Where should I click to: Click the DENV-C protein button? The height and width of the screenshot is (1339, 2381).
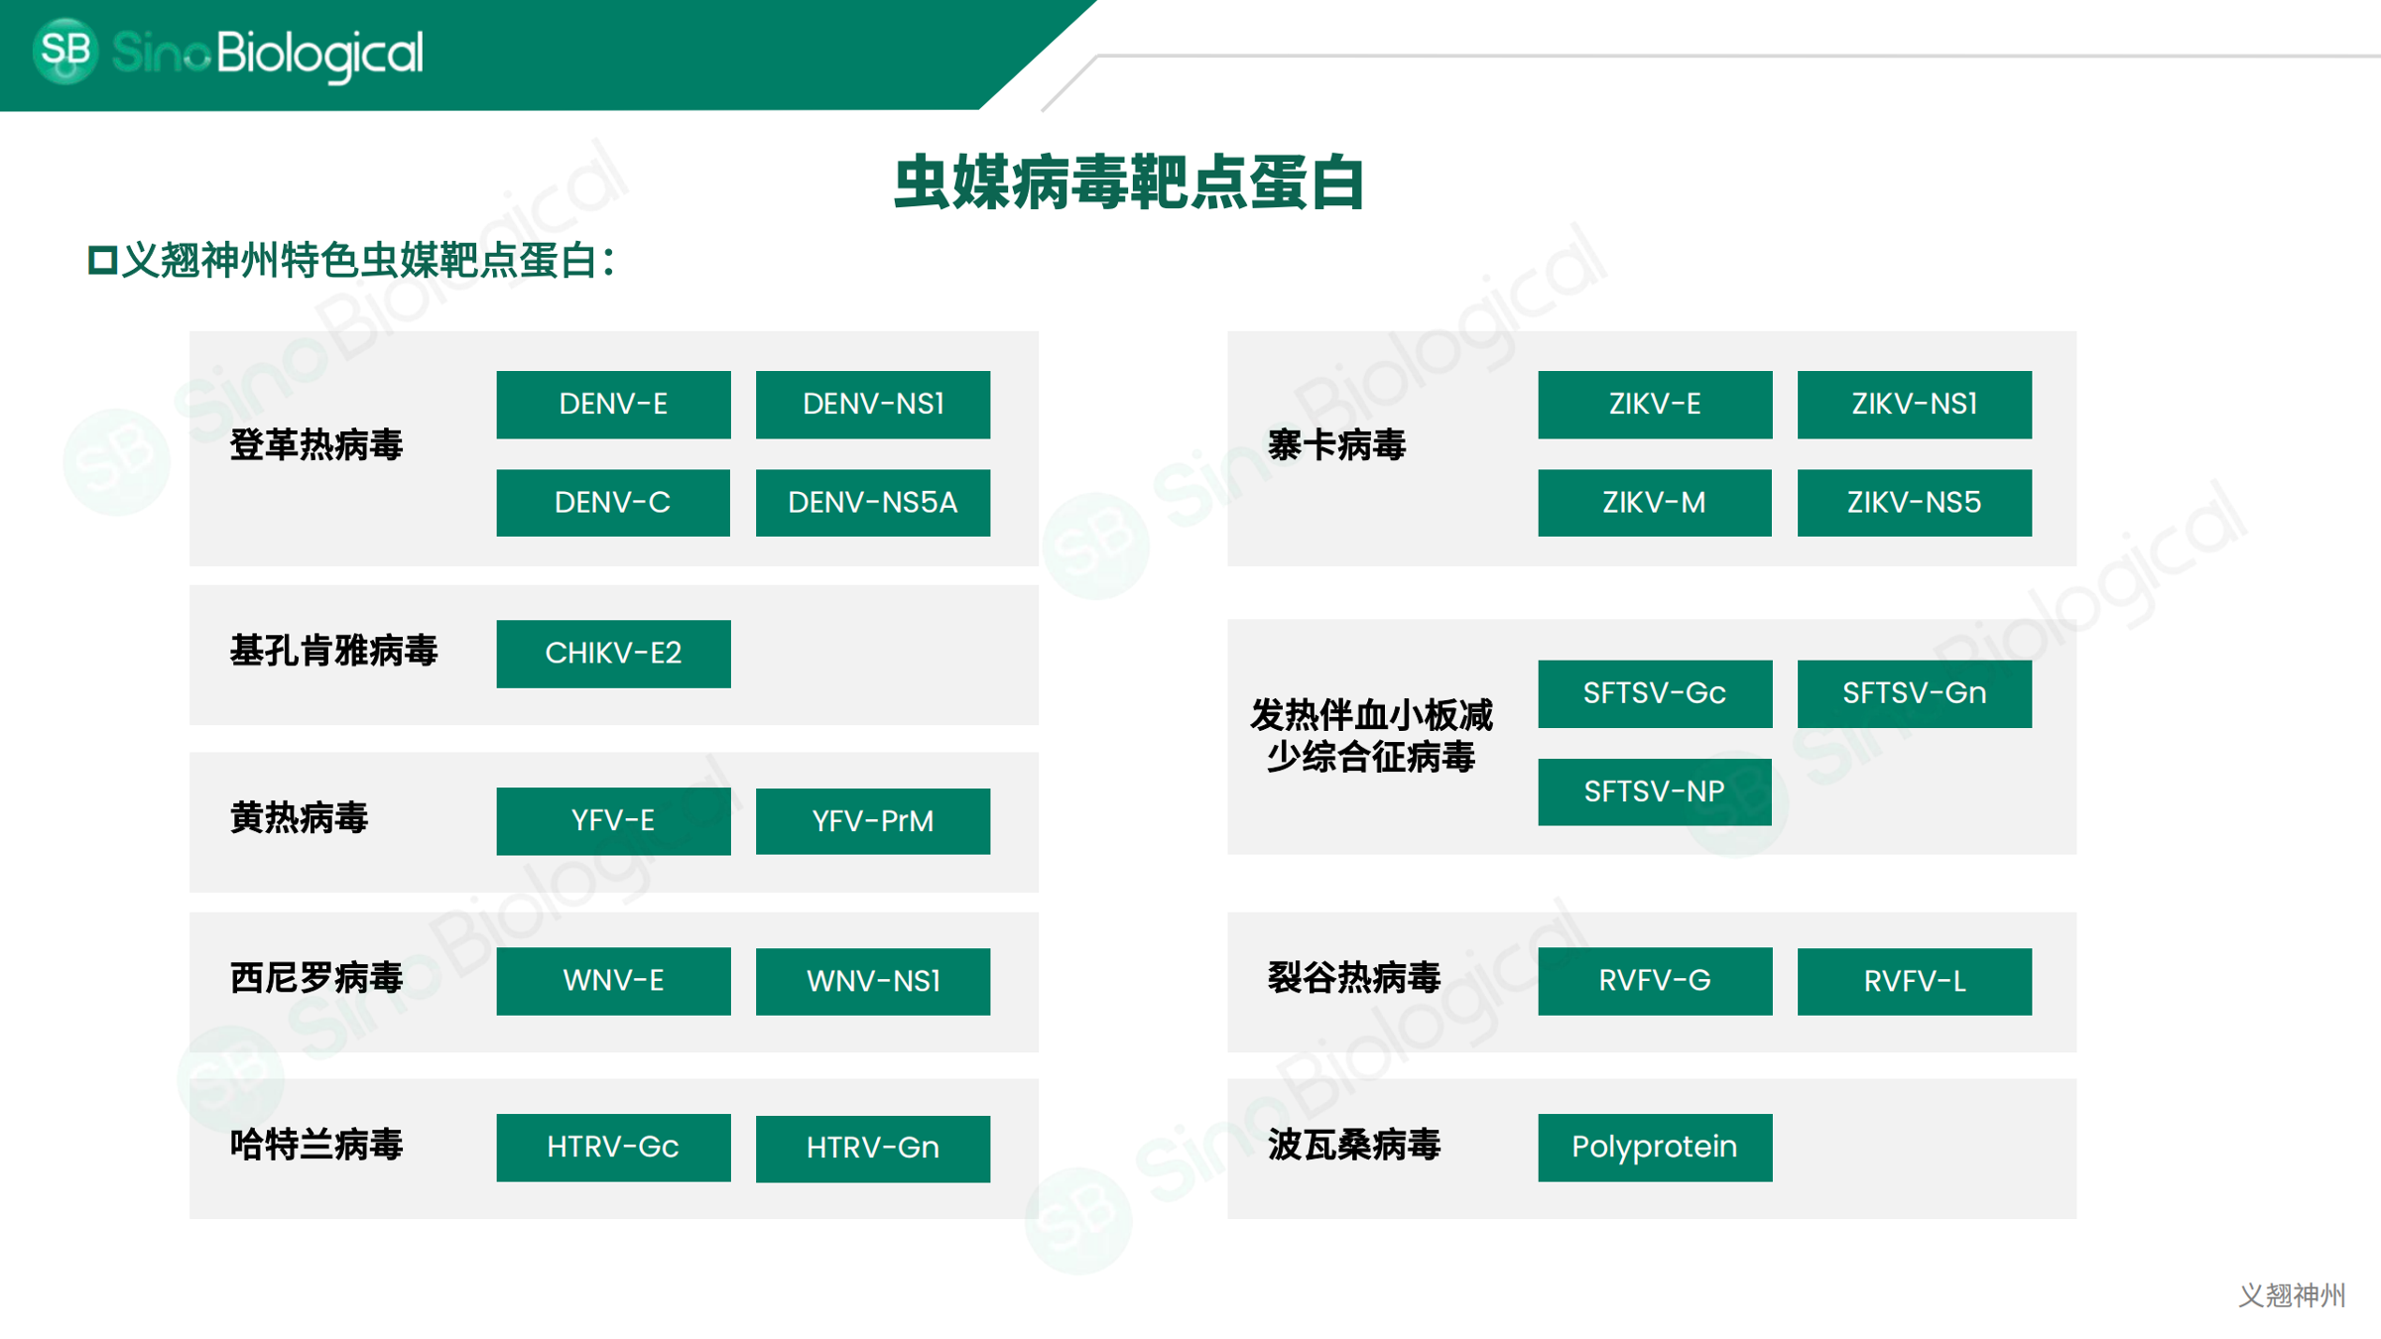(x=612, y=503)
